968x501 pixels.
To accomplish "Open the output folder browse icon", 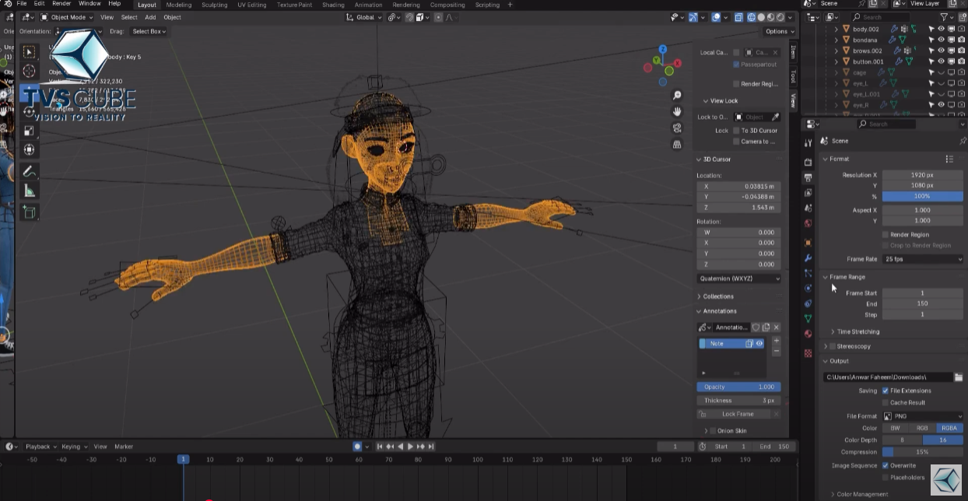I will click(959, 377).
